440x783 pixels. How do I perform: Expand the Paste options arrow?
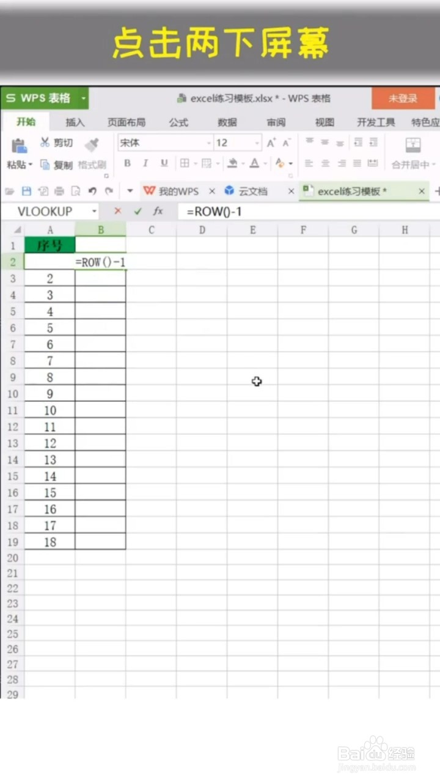click(x=31, y=165)
